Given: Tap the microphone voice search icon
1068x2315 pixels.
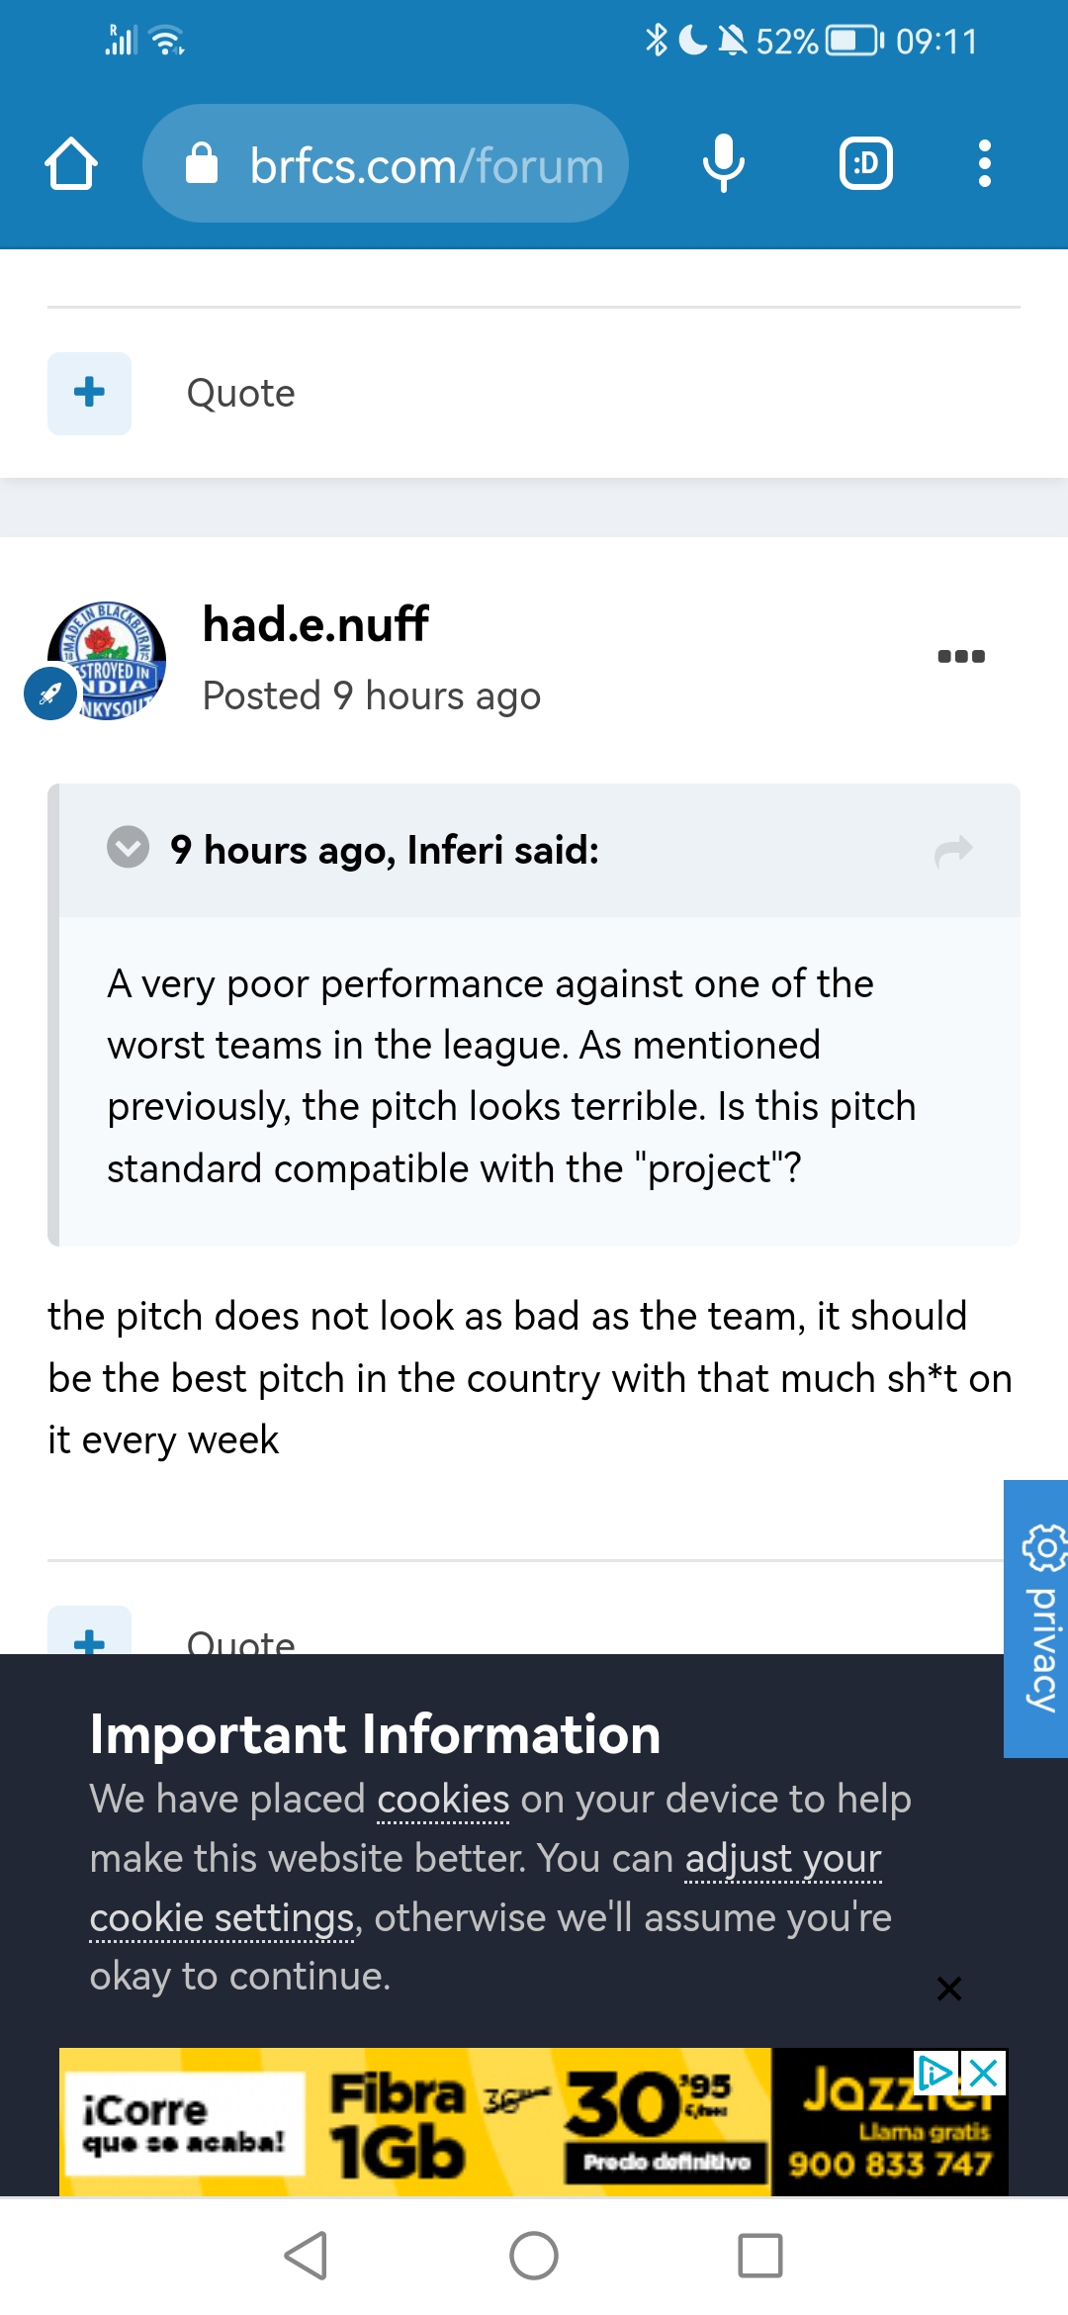Looking at the screenshot, I should tap(723, 163).
